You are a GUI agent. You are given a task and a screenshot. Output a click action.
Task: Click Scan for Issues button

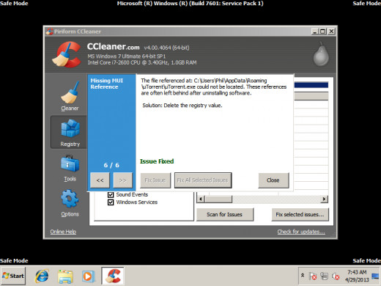(225, 214)
